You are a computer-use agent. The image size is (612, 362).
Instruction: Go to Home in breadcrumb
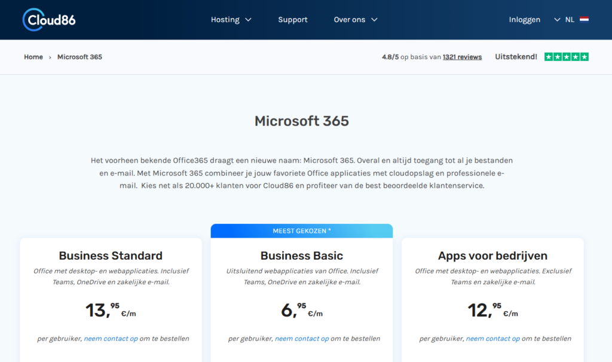pyautogui.click(x=33, y=57)
